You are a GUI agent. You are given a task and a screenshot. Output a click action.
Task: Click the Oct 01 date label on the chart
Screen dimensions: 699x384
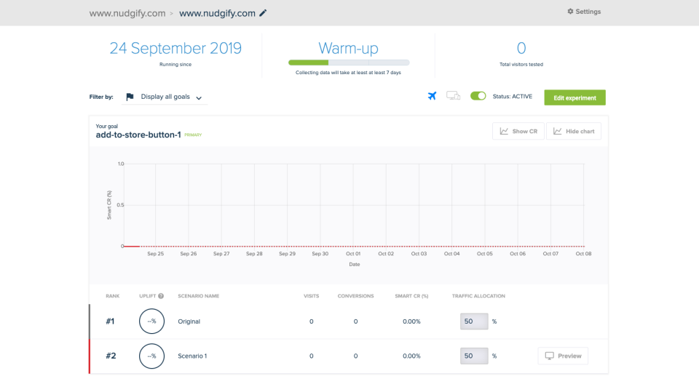pos(353,254)
